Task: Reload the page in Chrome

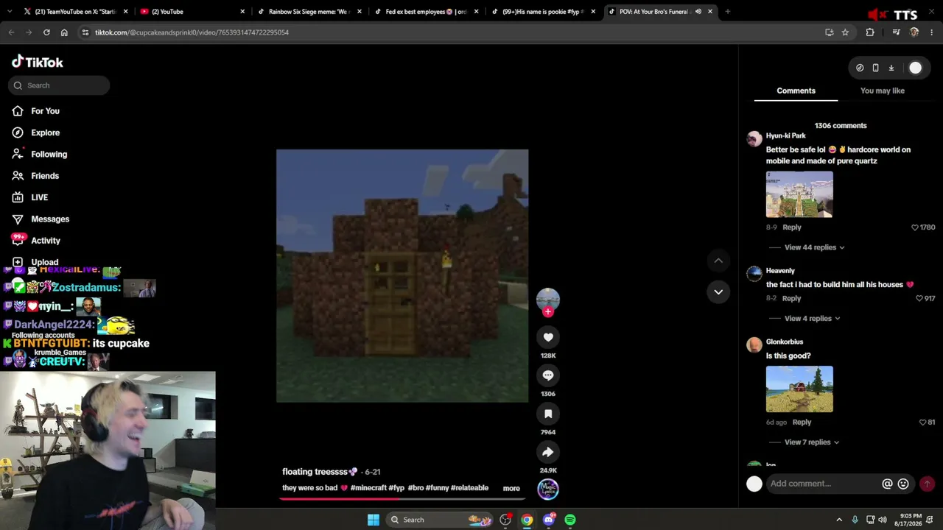Action: click(46, 32)
